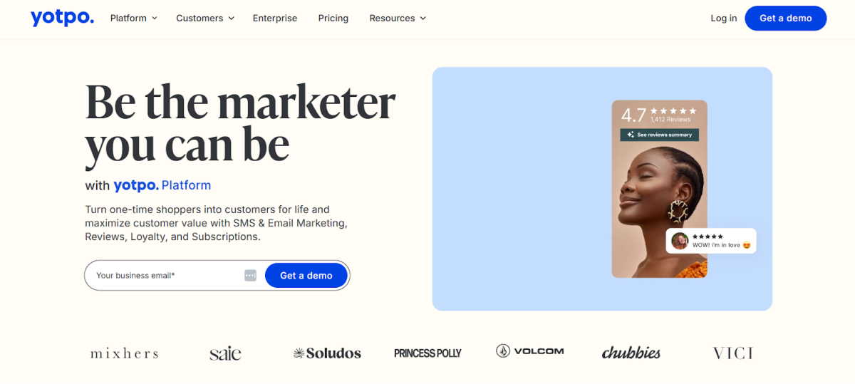Click the Yotpo logo in header
This screenshot has width=855, height=384.
62,19
